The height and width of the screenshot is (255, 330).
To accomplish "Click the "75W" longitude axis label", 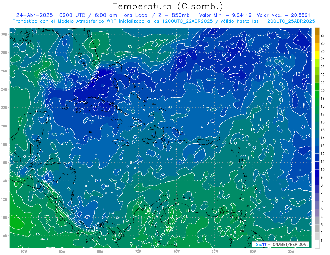I will 138,252.
